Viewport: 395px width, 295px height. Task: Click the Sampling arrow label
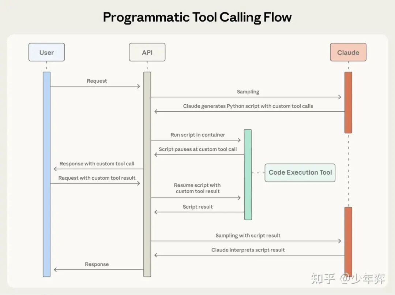(x=248, y=92)
